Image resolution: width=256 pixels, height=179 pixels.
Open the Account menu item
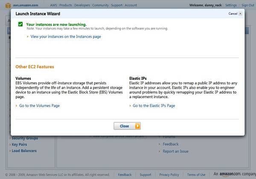click(131, 6)
